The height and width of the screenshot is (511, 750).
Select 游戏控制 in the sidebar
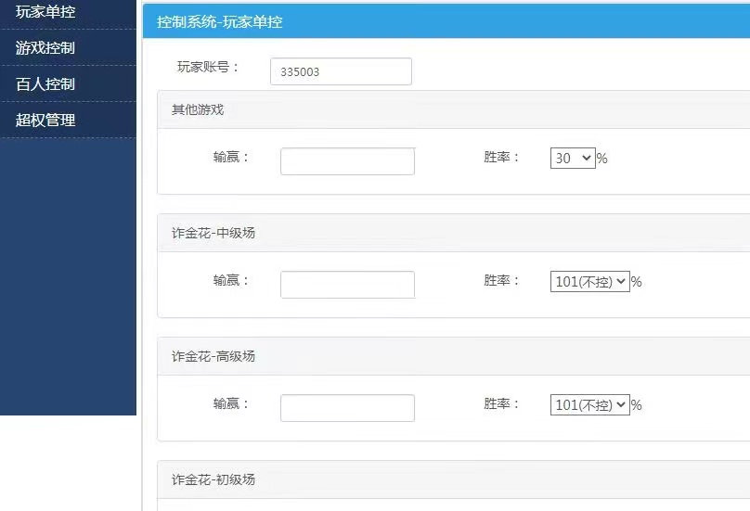point(45,47)
